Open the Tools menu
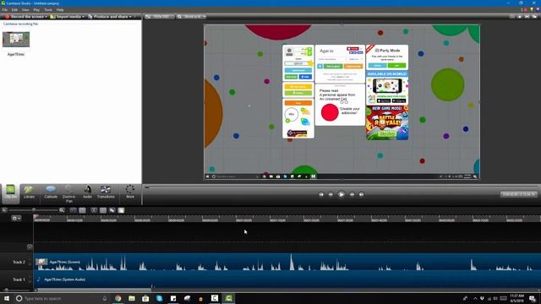The height and width of the screenshot is (304, 541). pos(48,10)
